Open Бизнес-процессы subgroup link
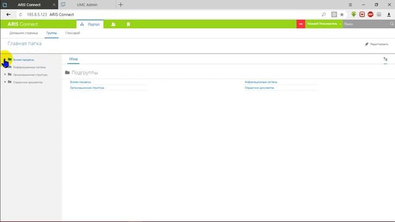 pyautogui.click(x=80, y=82)
